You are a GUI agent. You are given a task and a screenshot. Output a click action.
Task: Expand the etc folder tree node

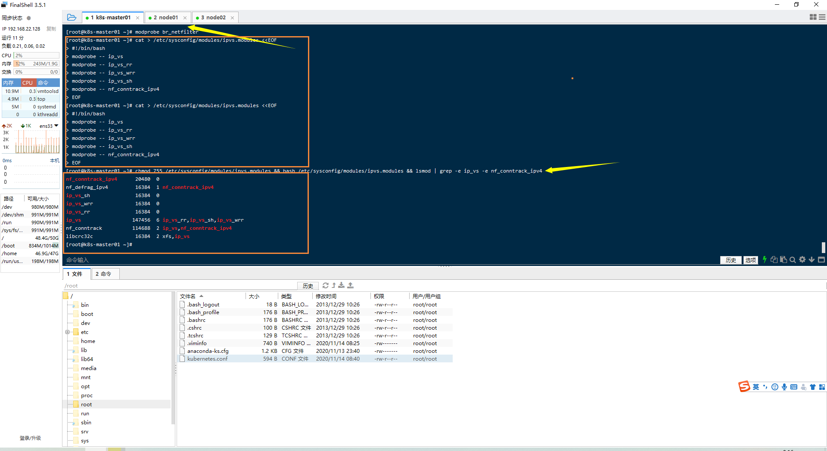67,332
